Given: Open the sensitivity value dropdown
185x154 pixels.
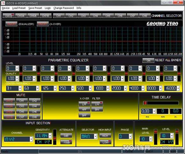Looking at the screenshot, I should point(50,136).
